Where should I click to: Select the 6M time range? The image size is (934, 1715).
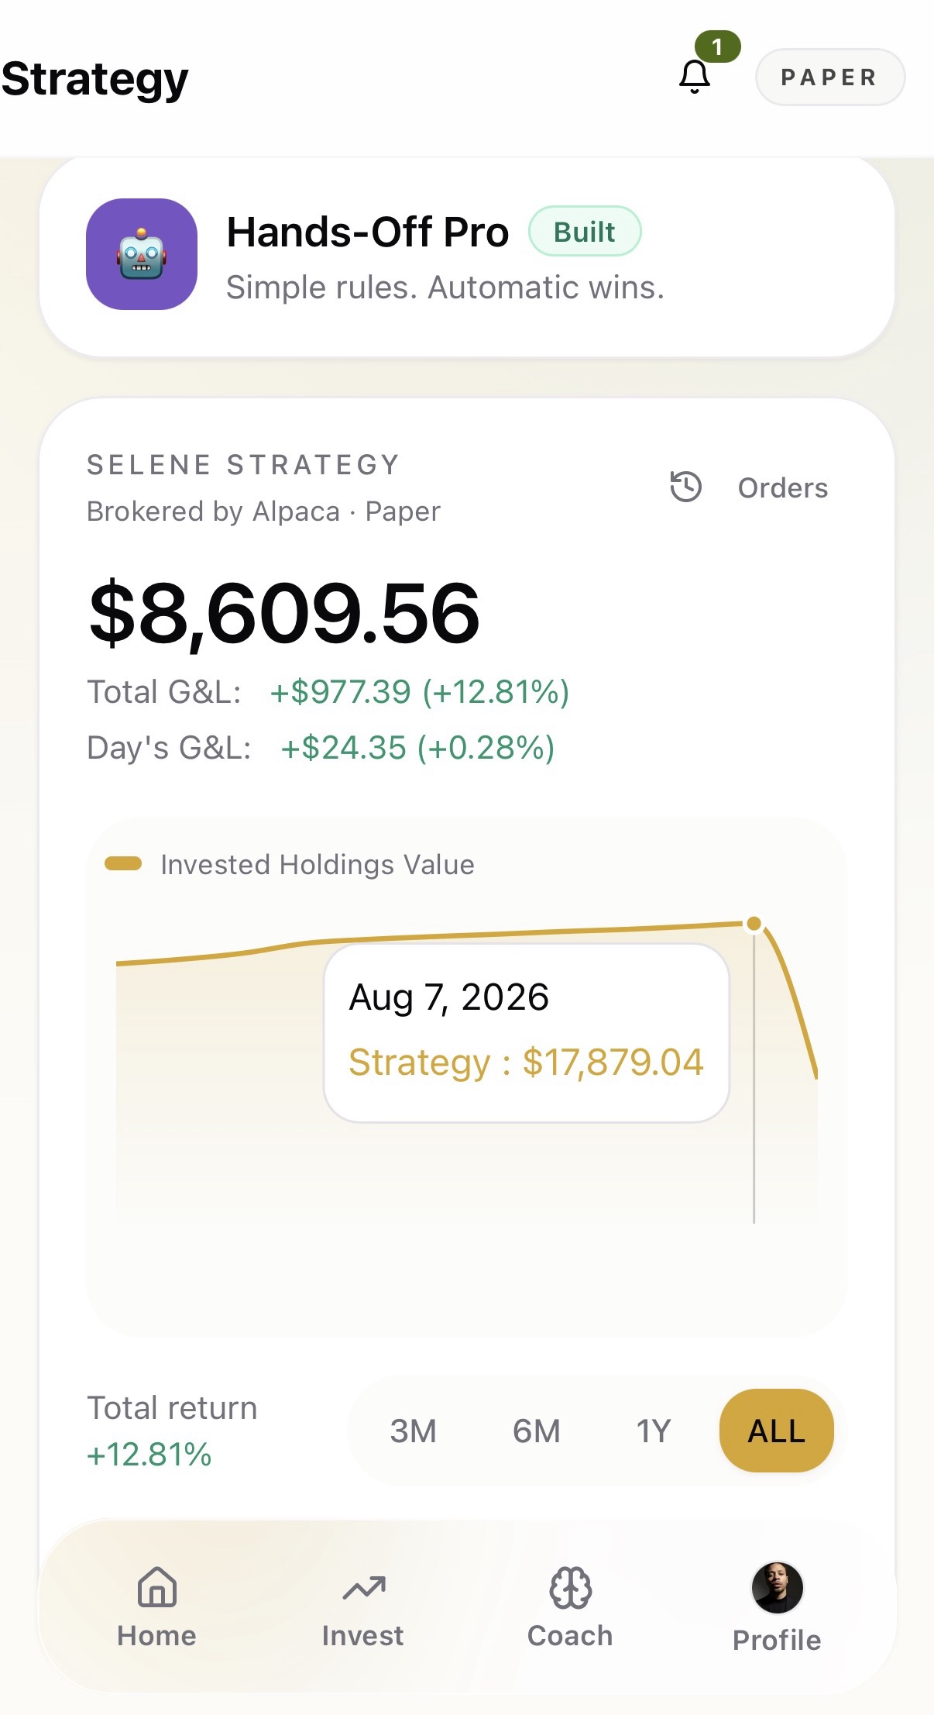(x=537, y=1431)
